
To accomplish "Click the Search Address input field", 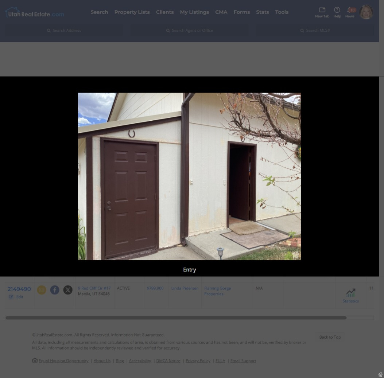I will tap(64, 30).
